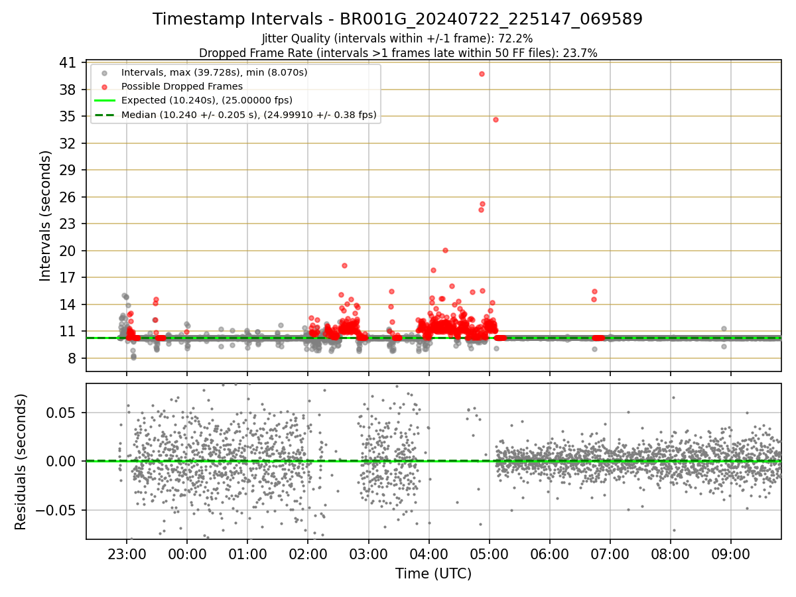This screenshot has height=597, width=796.
Task: Click the x-axis tick label '07:00'
Action: click(x=610, y=553)
